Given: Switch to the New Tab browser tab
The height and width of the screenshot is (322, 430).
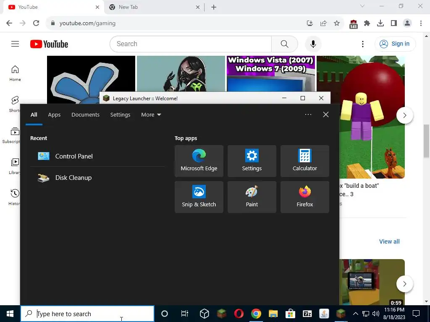Looking at the screenshot, I should click(x=154, y=7).
